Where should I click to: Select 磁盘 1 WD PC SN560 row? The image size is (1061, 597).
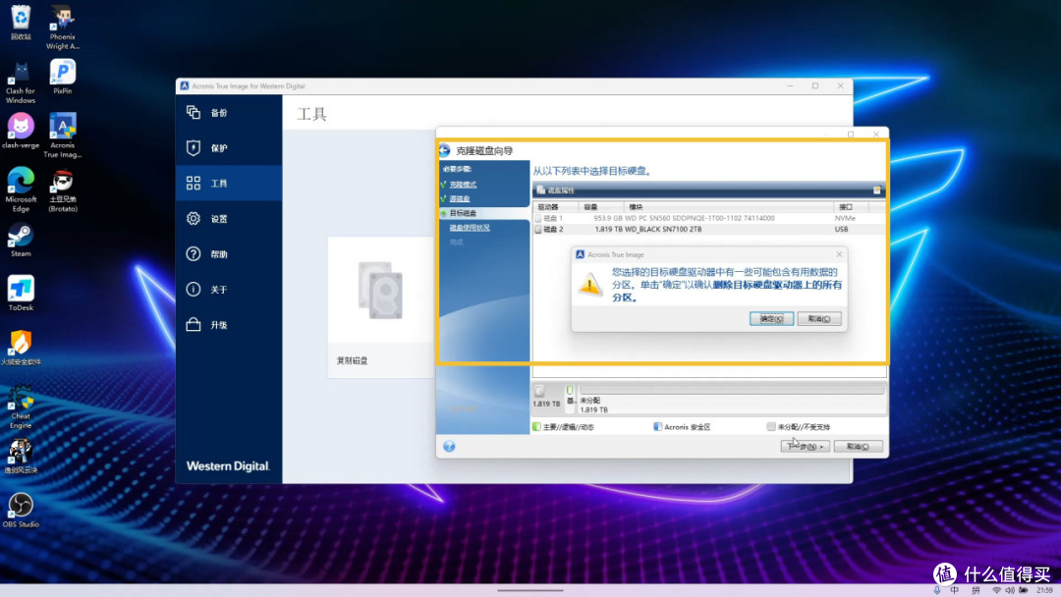[x=709, y=218]
